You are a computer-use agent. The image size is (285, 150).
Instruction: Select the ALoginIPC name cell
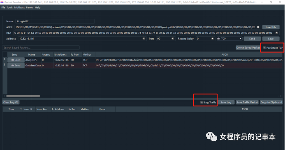pos(33,60)
